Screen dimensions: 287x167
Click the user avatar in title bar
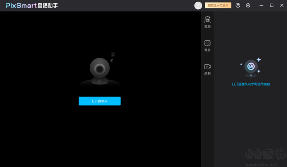[198, 5]
